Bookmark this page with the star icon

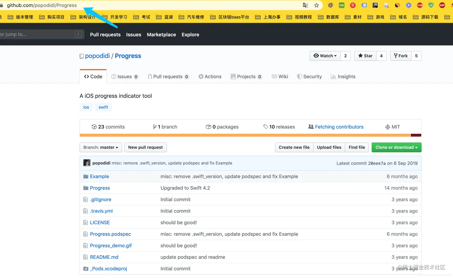[x=316, y=5]
